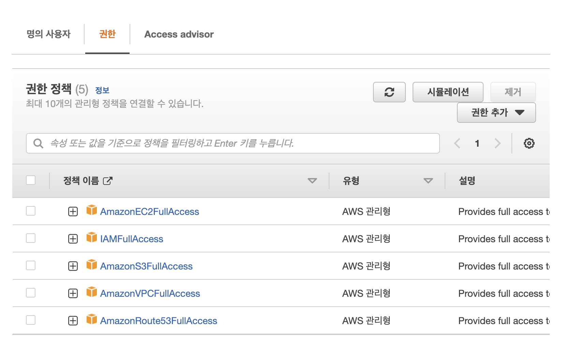Click the description text for AmazonEC2FullAccess
Screen dimensions: 564x350
tap(504, 212)
